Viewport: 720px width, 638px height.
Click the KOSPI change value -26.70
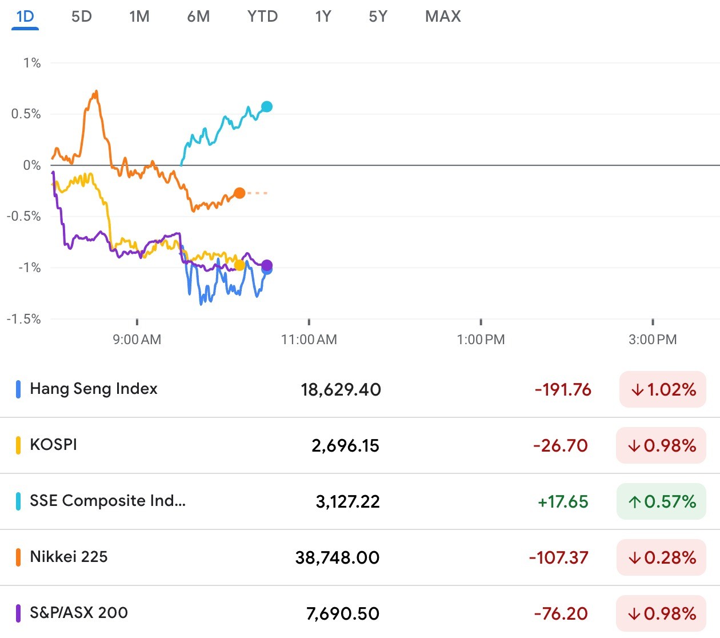click(560, 446)
